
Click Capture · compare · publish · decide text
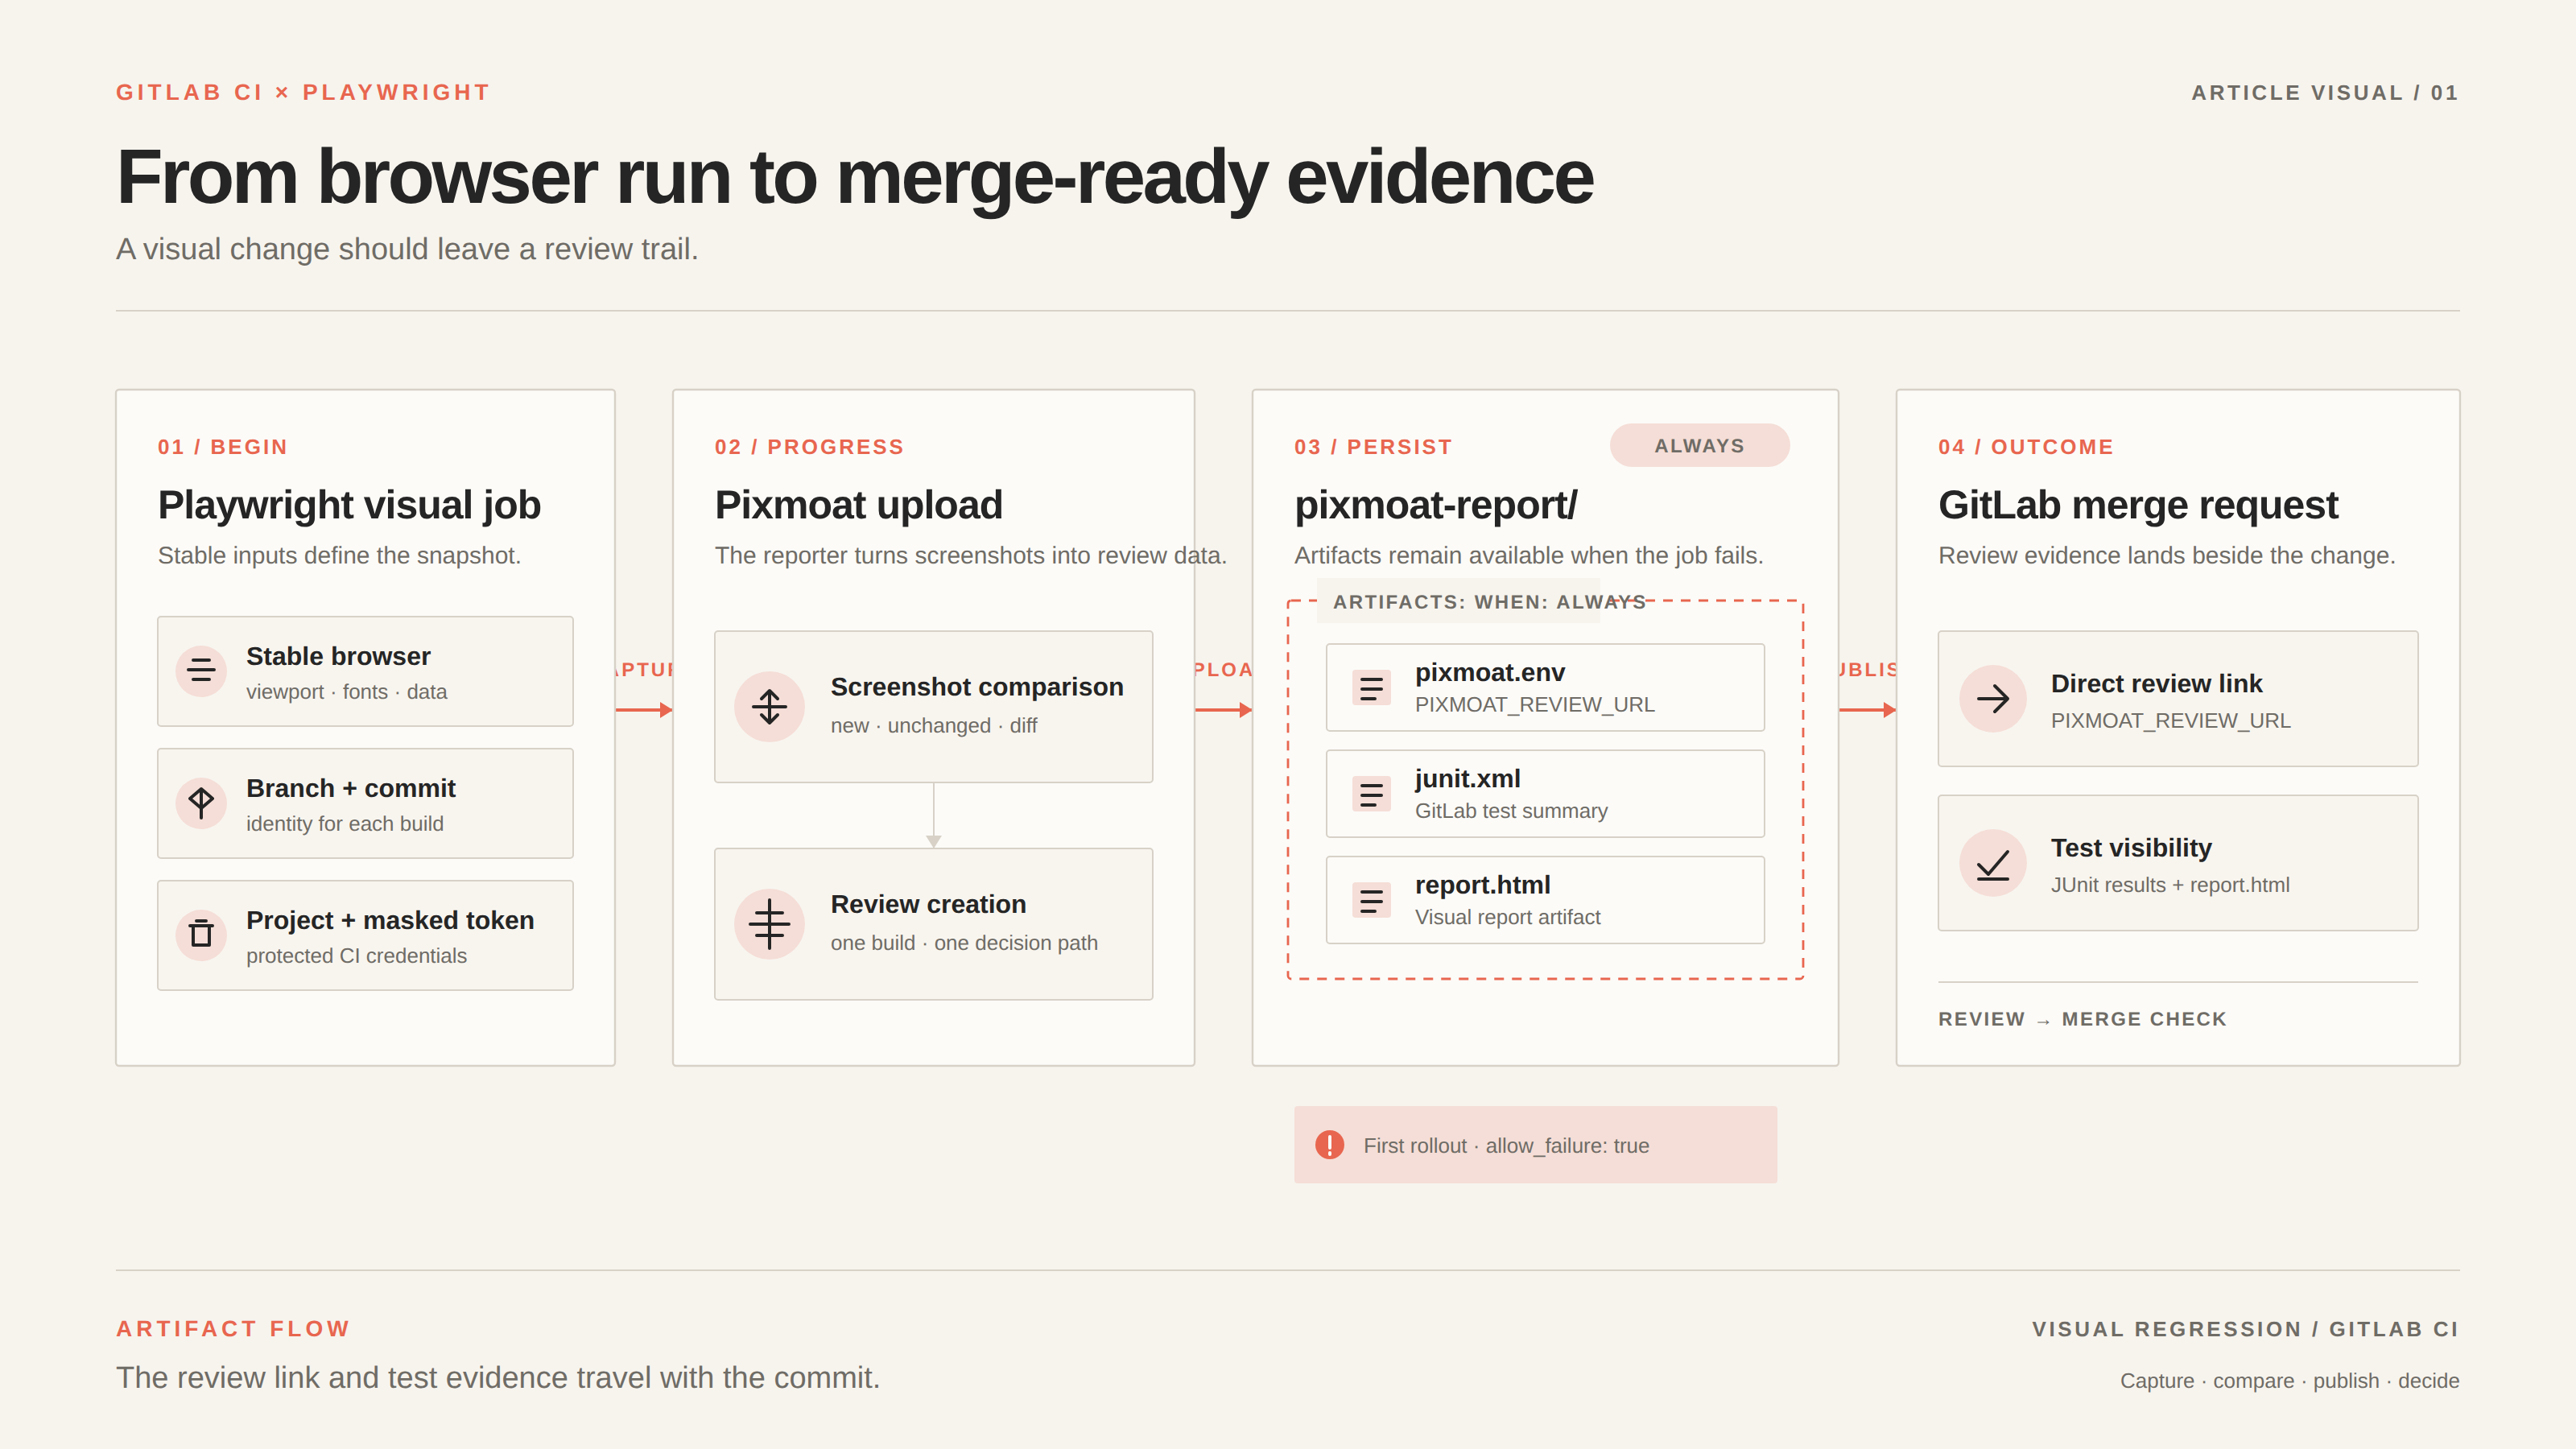2289,1381
